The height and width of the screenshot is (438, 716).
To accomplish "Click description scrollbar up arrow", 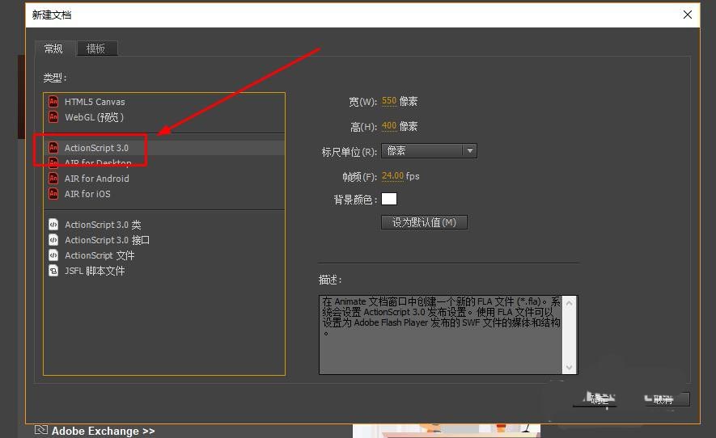I will coord(569,302).
